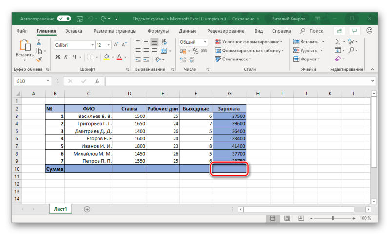Switch to the Рецензирование tab

(x=226, y=31)
